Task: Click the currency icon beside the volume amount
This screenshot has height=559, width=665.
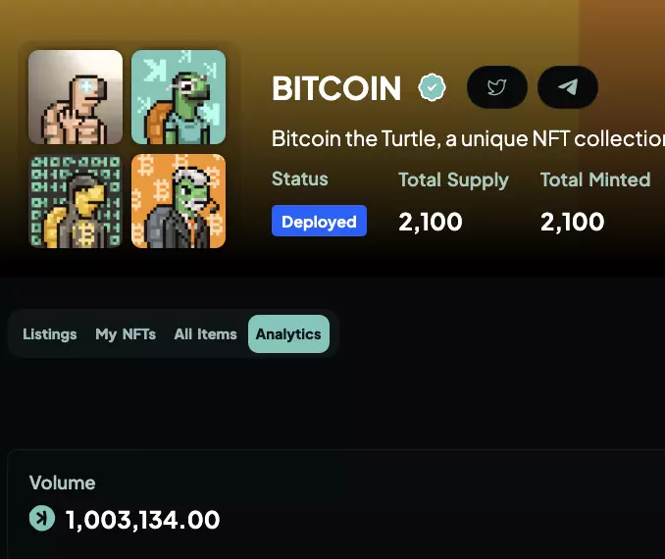Action: tap(42, 518)
